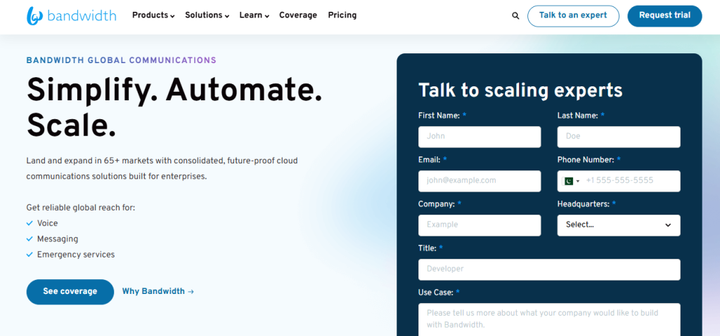Image resolution: width=720 pixels, height=336 pixels.
Task: Click the Bandwidth logo icon
Action: coord(34,16)
